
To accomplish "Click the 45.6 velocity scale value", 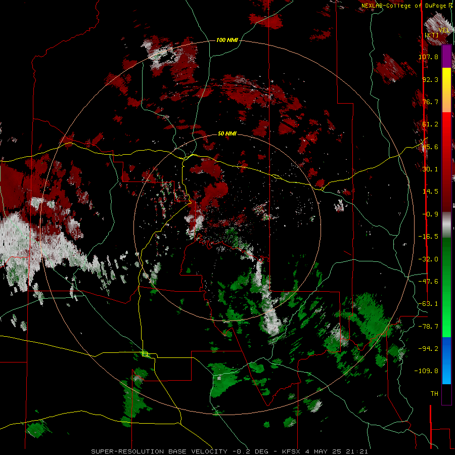I will (430, 147).
